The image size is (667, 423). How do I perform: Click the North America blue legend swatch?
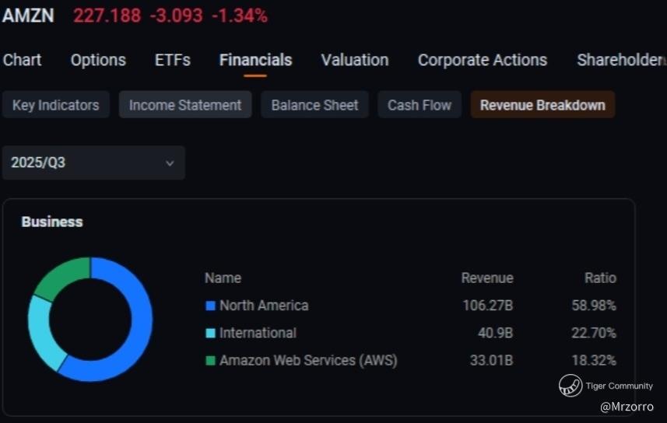[210, 306]
